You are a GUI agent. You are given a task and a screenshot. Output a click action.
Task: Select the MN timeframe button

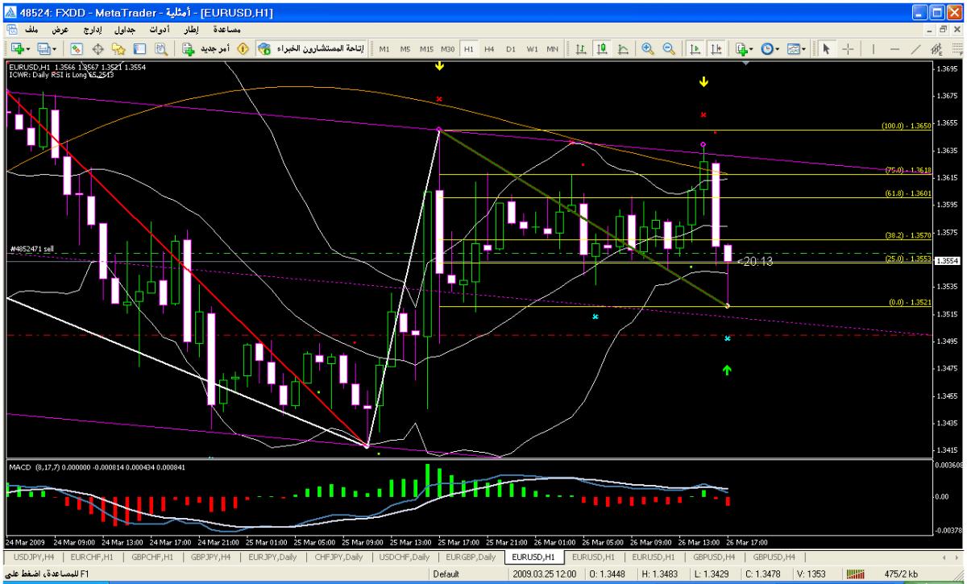point(552,49)
